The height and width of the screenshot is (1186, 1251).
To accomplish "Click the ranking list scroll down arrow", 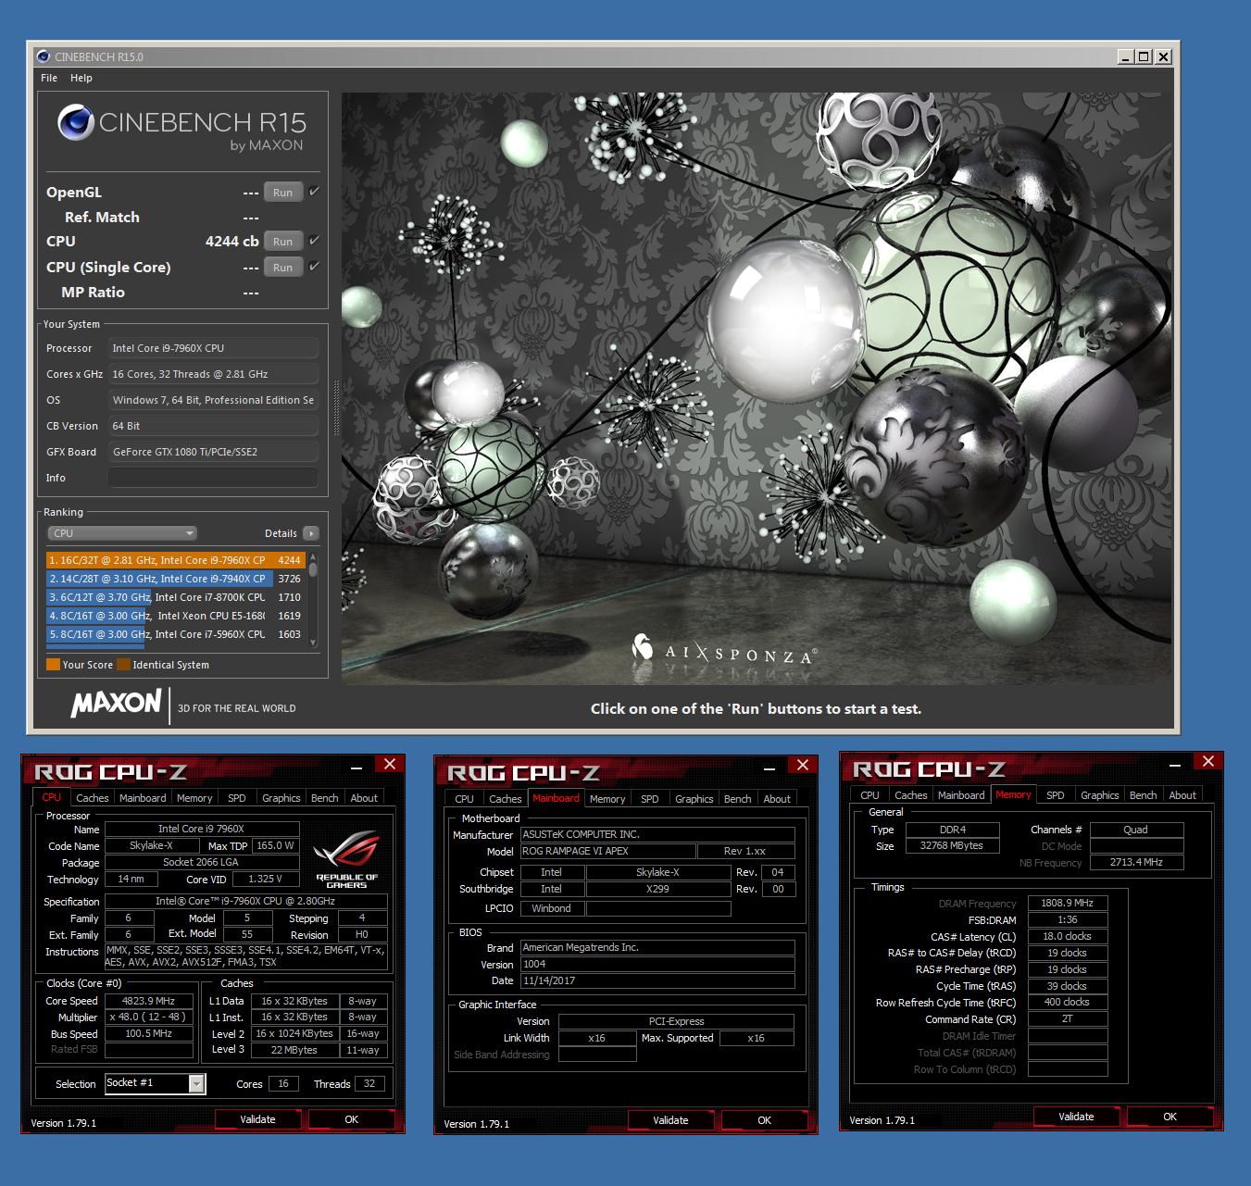I will point(313,643).
